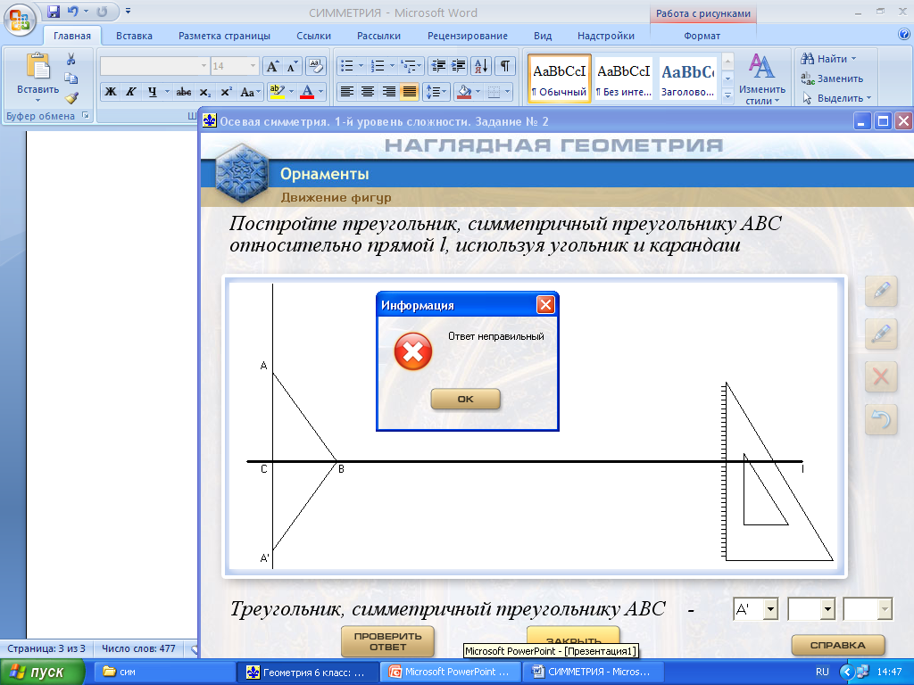Open line spacing dropdown

point(436,92)
